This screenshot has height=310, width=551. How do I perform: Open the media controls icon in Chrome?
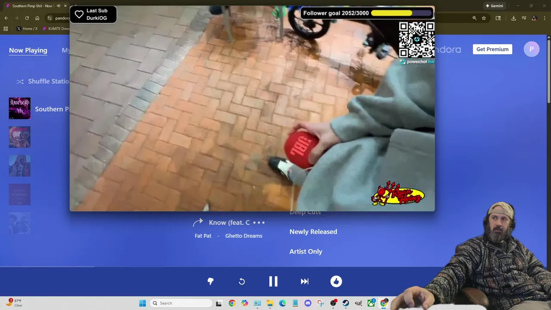(524, 18)
